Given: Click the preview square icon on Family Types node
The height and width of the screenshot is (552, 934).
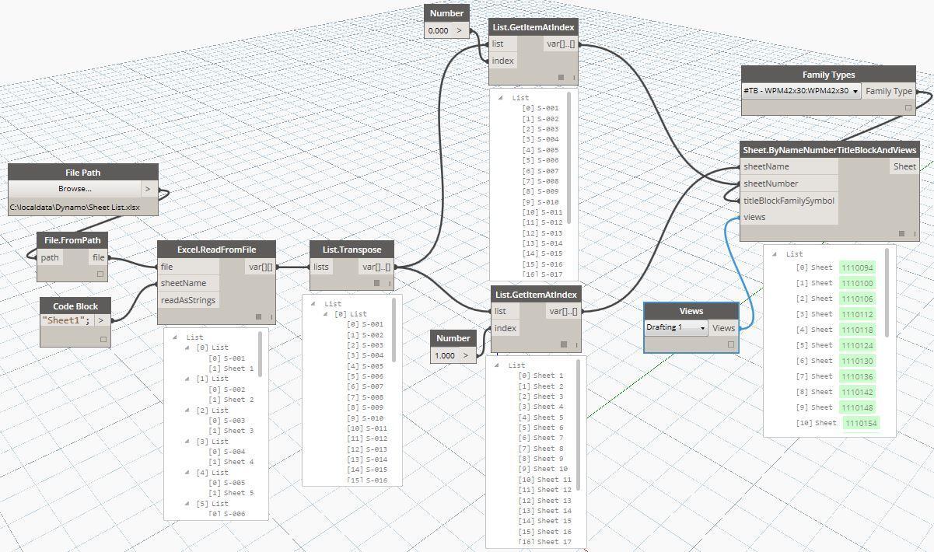Looking at the screenshot, I should [x=908, y=108].
